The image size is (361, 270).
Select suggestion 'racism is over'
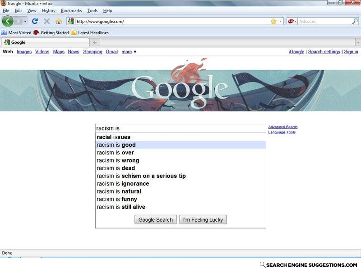181,153
